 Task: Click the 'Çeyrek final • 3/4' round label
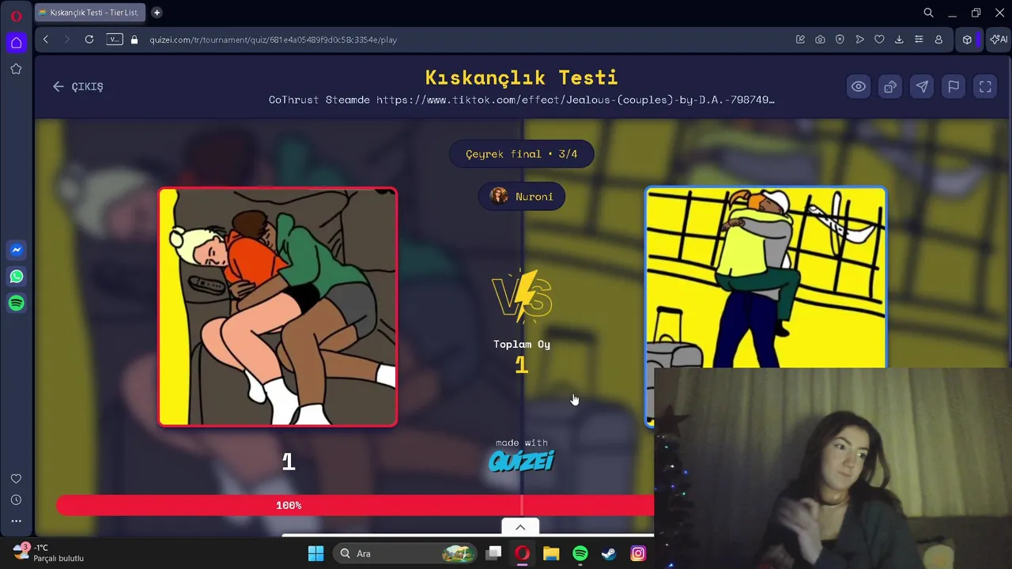(522, 154)
